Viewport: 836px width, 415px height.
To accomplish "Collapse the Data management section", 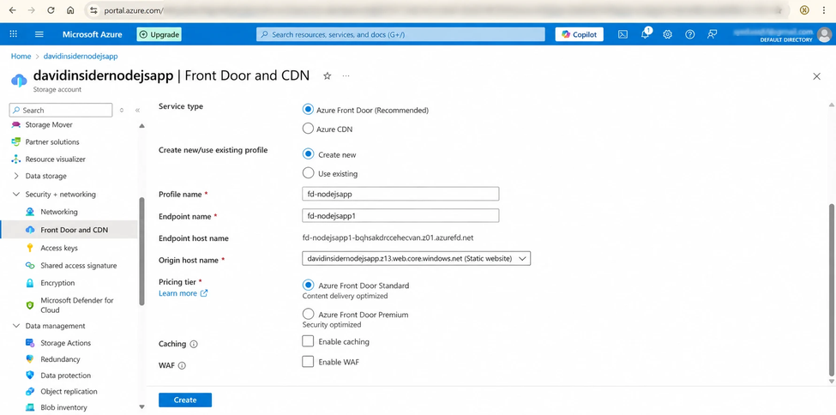I will pyautogui.click(x=16, y=326).
